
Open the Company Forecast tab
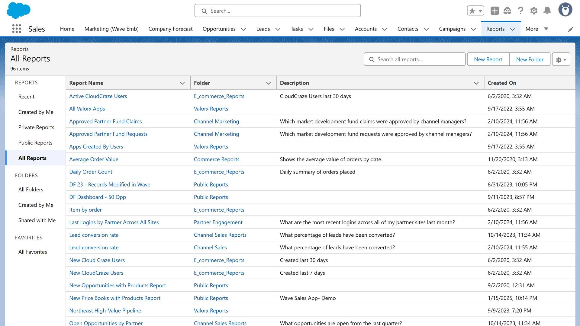pos(170,29)
